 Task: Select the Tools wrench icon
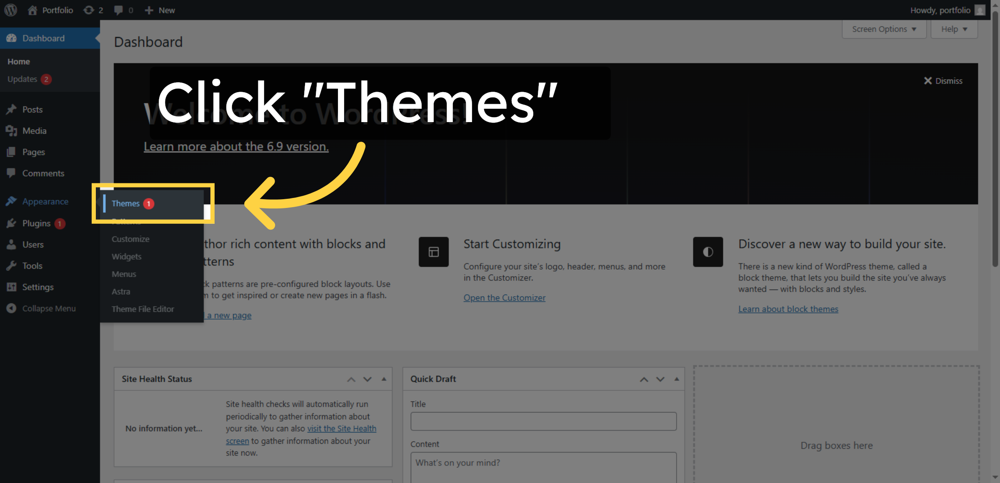point(12,265)
